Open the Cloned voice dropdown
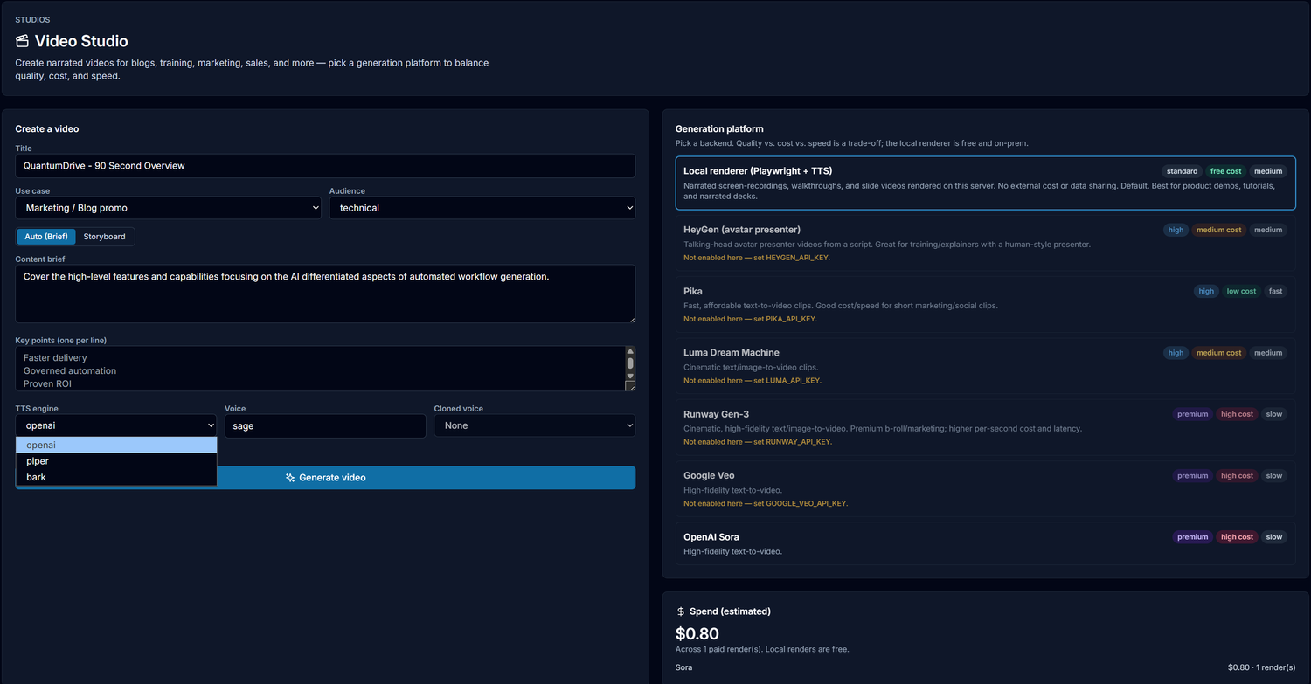 [x=535, y=425]
